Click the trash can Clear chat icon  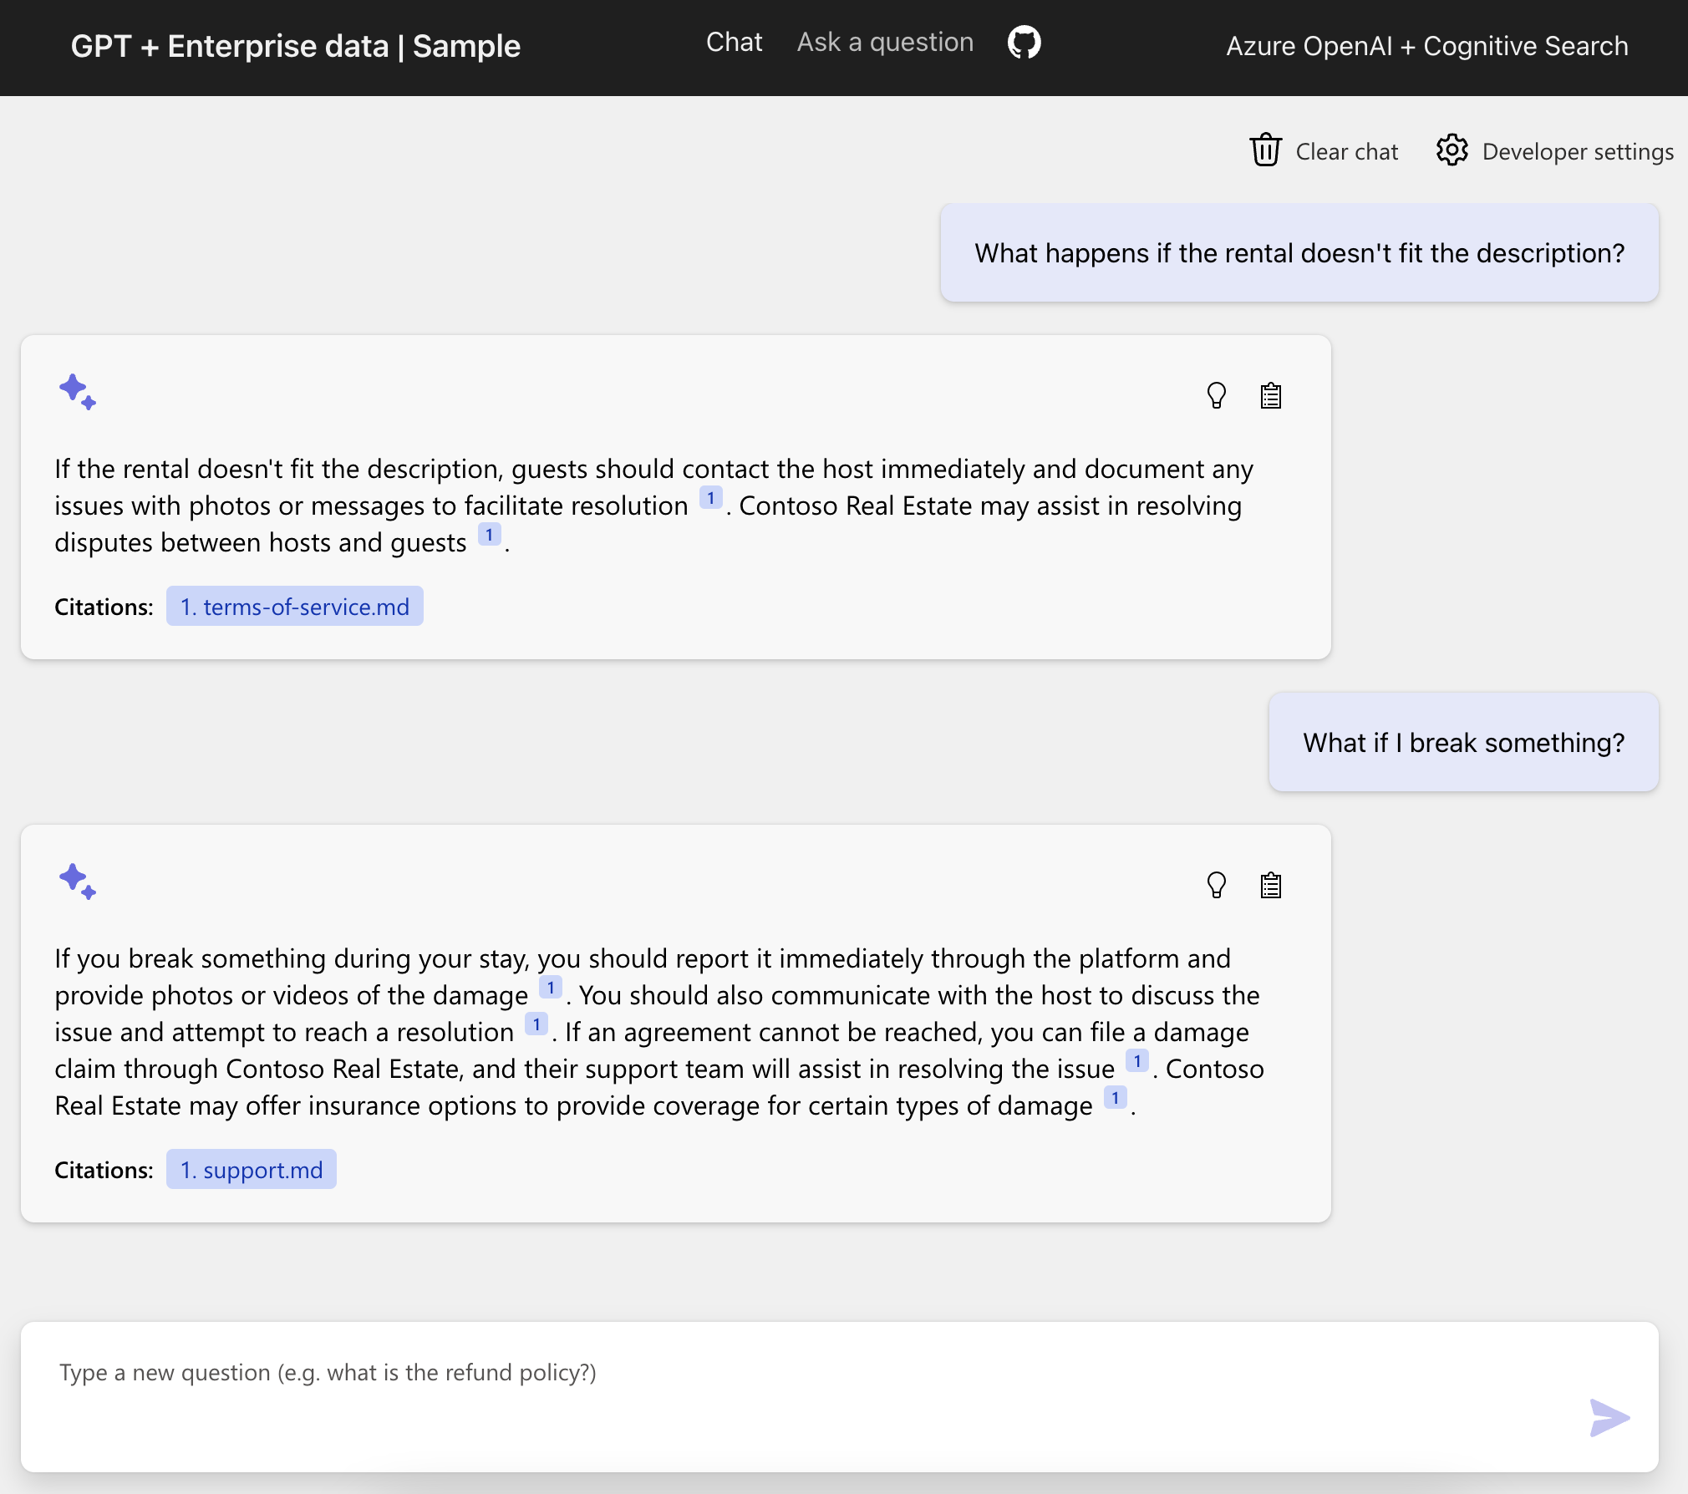tap(1265, 150)
